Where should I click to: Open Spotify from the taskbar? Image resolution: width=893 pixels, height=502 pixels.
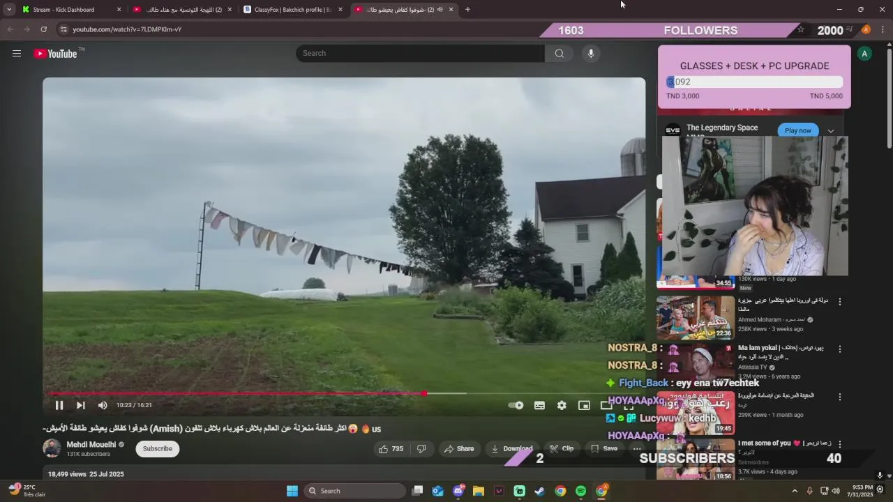[580, 491]
